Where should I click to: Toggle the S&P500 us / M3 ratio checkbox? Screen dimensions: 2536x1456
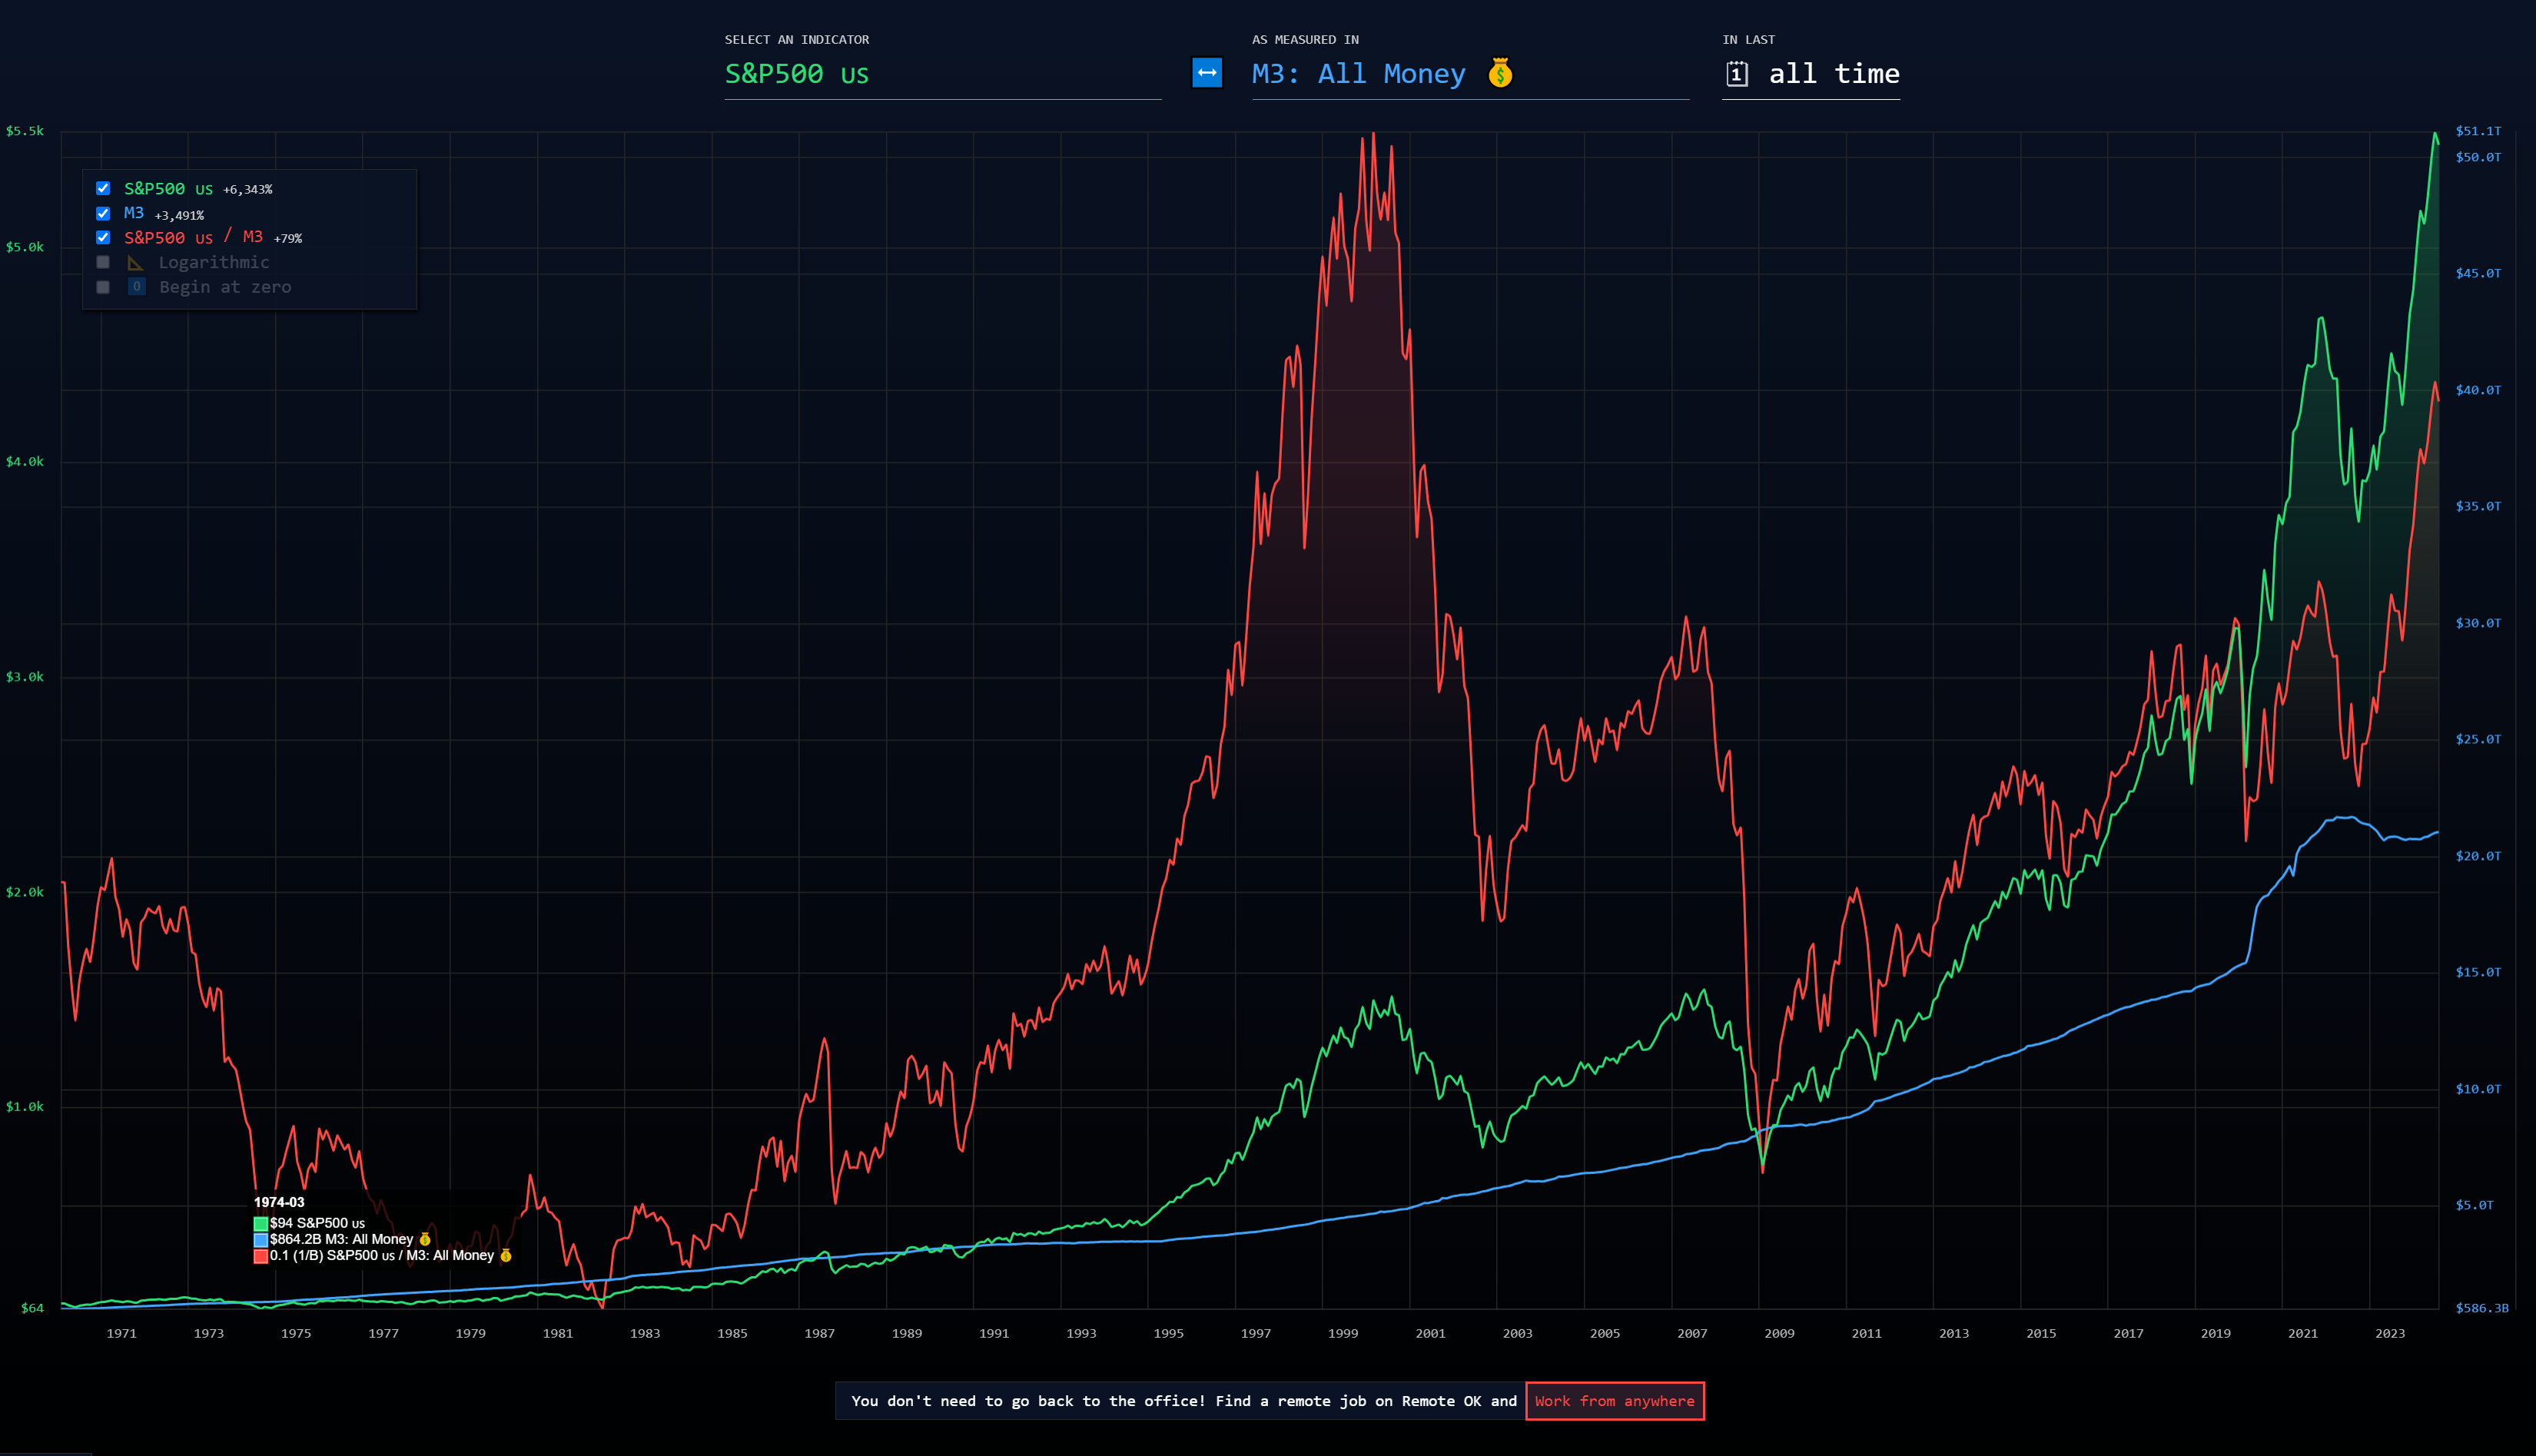pos(103,237)
